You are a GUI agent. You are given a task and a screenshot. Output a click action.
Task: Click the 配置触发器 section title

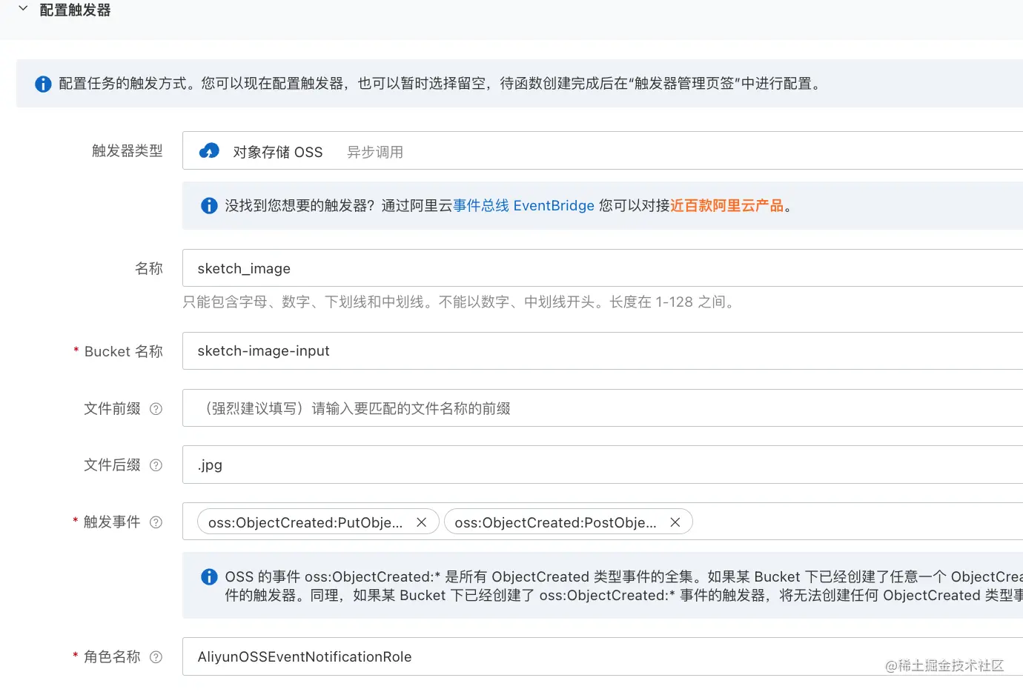coord(75,10)
